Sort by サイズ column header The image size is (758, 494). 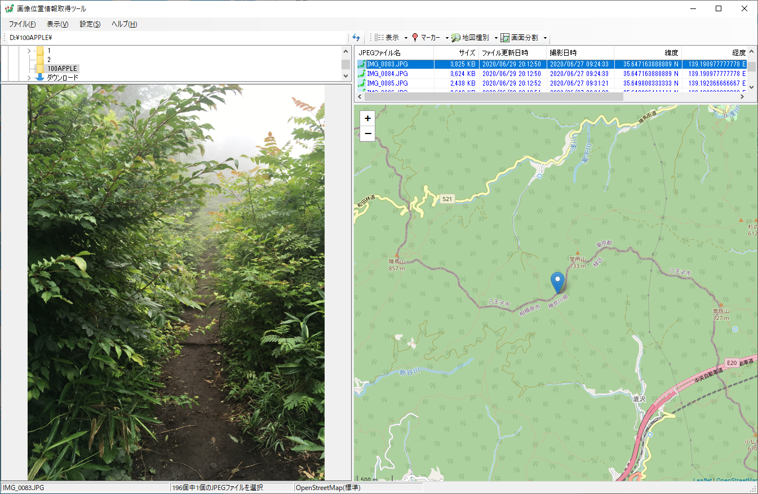click(x=456, y=53)
